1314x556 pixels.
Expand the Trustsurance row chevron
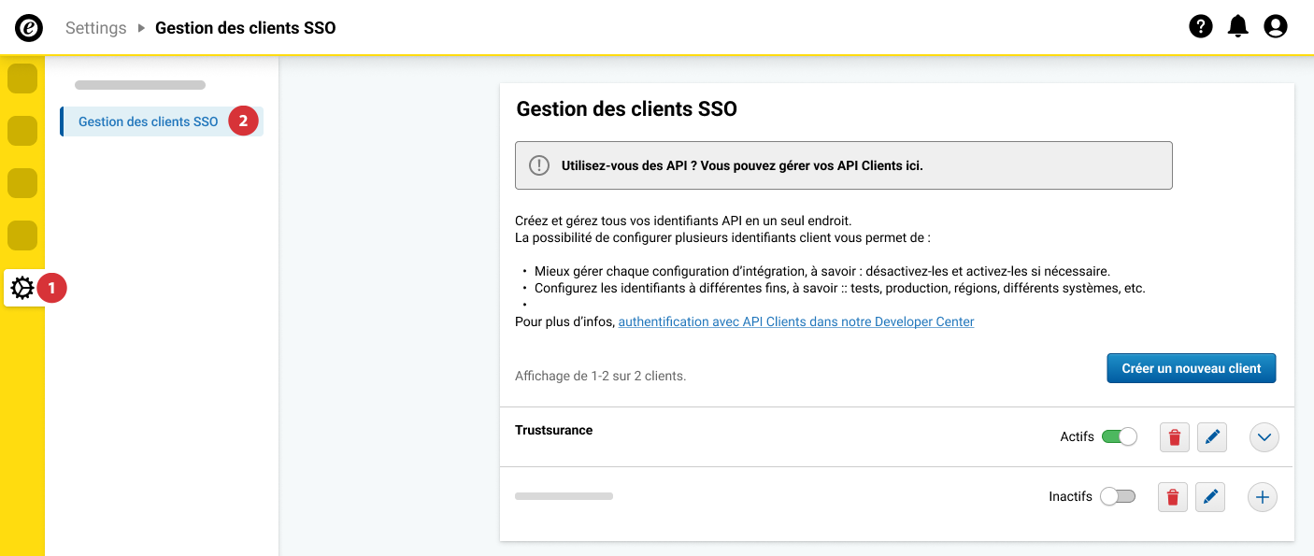point(1264,437)
